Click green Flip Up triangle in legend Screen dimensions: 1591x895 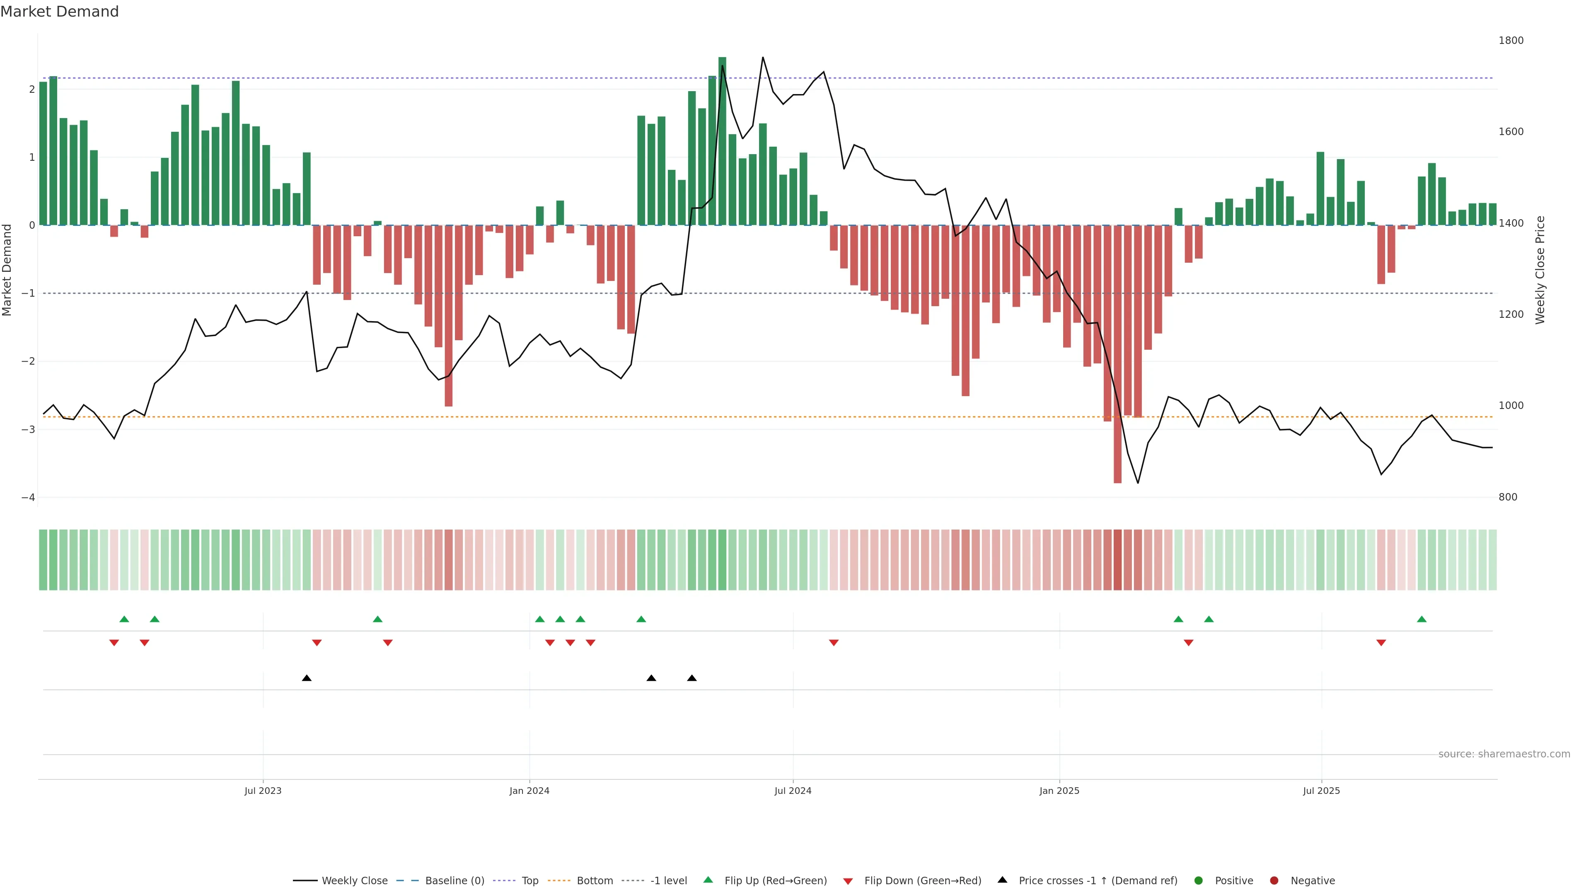click(x=708, y=880)
